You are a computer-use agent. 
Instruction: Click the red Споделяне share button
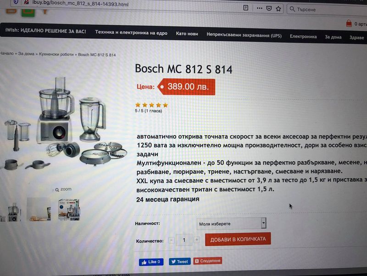[208, 261]
